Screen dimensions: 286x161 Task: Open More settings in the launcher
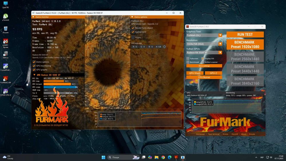(204, 66)
